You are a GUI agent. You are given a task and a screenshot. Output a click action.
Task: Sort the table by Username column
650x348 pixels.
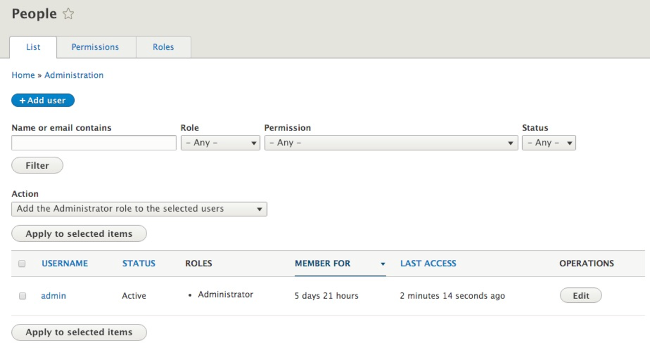coord(64,264)
